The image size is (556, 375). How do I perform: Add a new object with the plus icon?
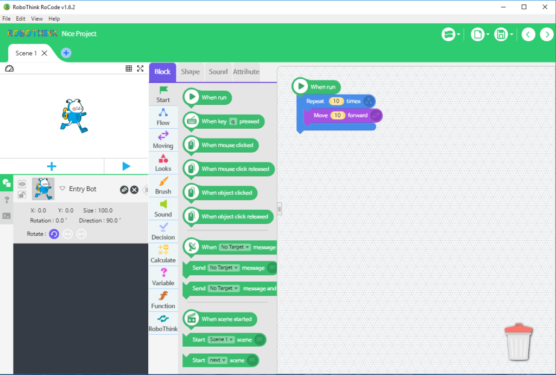[52, 166]
